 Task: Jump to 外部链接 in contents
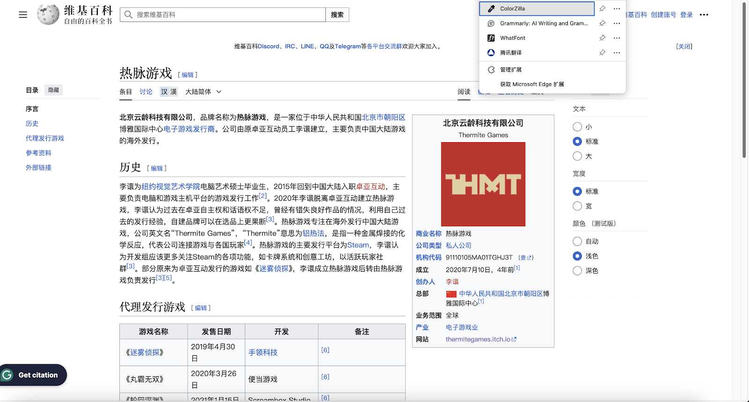pyautogui.click(x=38, y=167)
